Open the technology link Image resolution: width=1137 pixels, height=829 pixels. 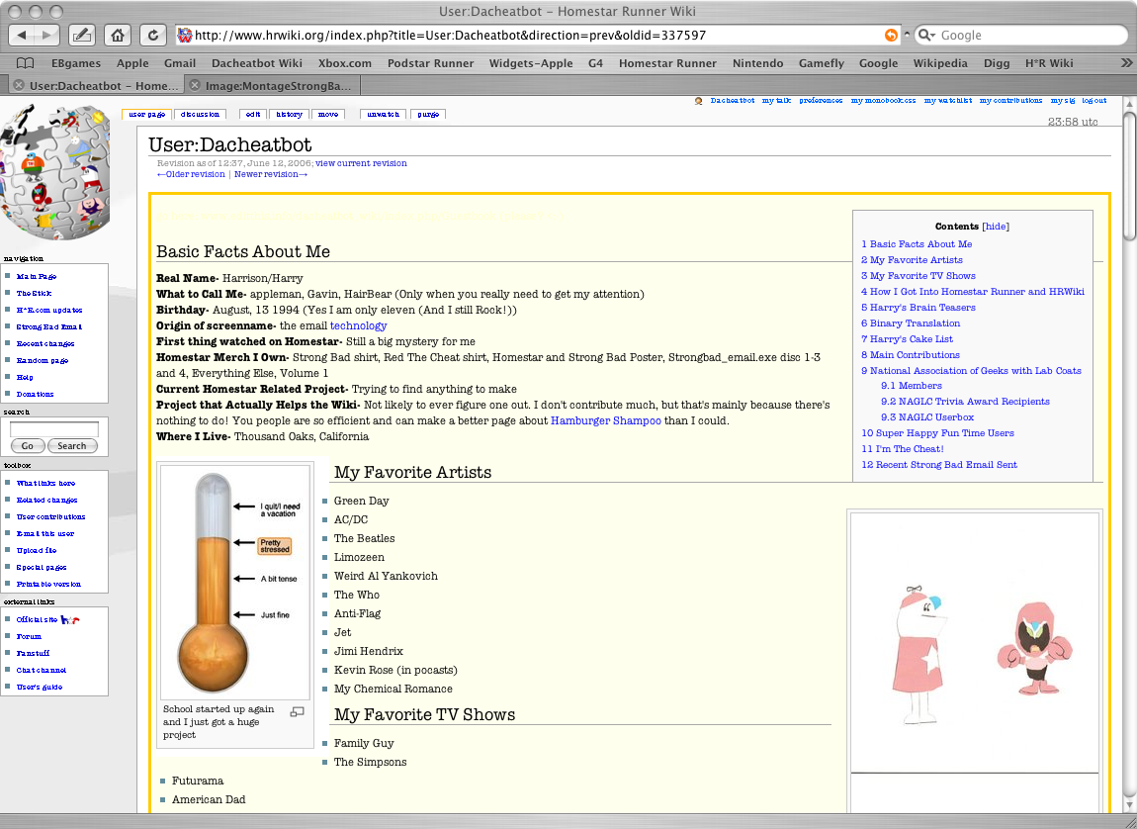(x=358, y=325)
